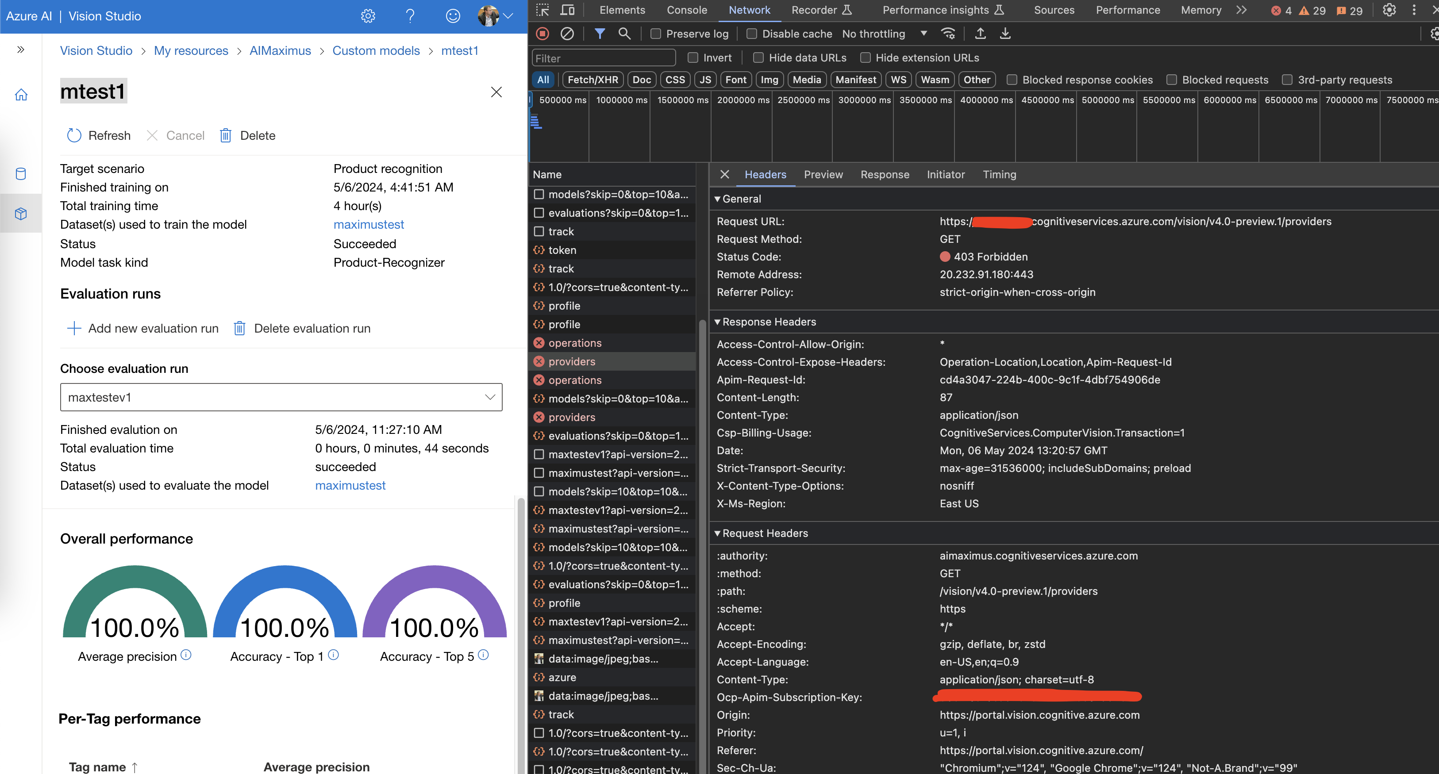Select the token request row
Viewport: 1439px width, 774px height.
point(612,250)
